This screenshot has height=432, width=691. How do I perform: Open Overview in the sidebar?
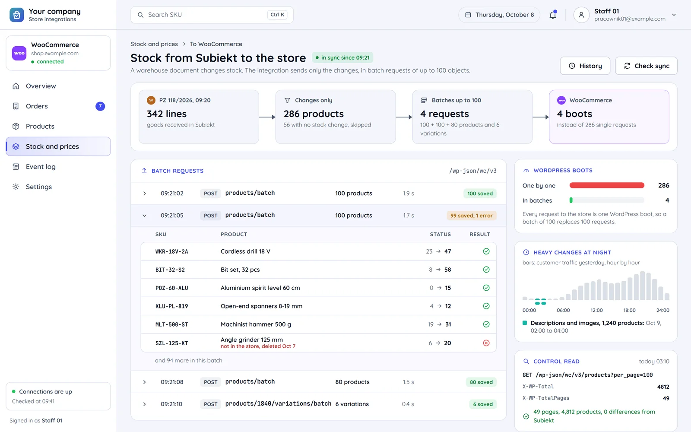click(58, 86)
